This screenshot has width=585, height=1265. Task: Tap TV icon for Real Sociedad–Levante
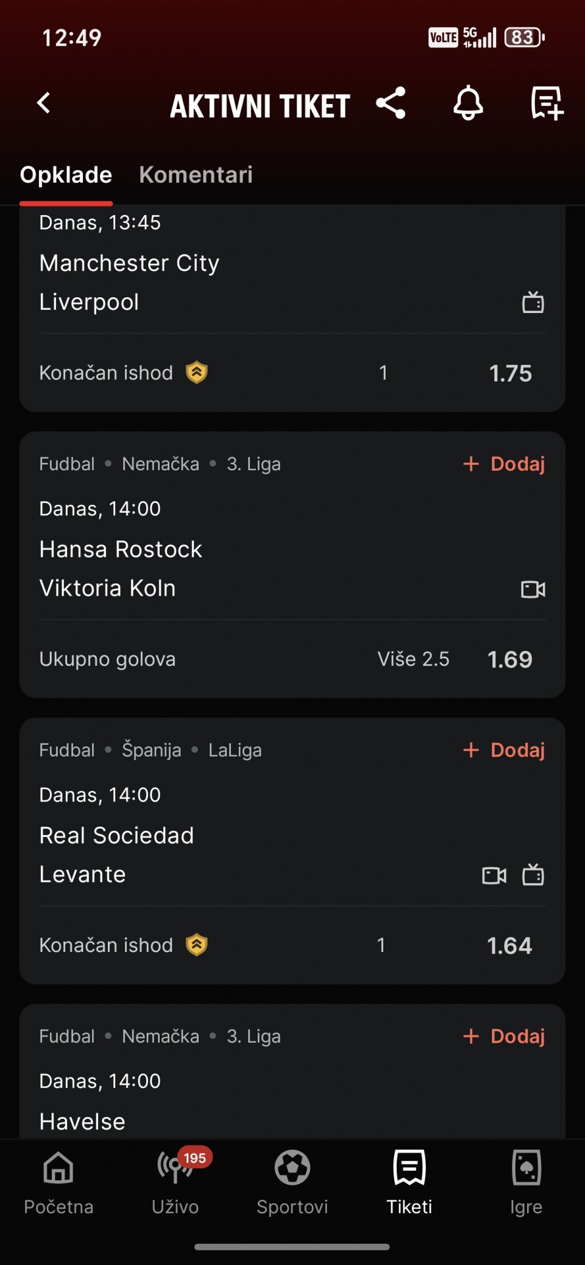(533, 875)
